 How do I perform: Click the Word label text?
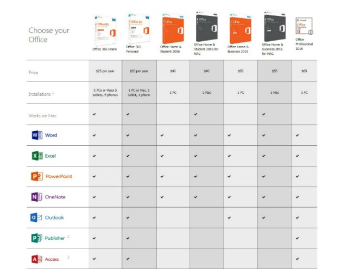tap(51, 135)
